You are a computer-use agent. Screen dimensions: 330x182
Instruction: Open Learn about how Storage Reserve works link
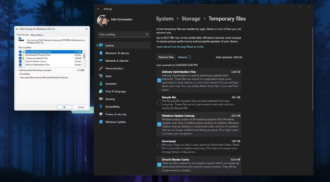tap(180, 47)
